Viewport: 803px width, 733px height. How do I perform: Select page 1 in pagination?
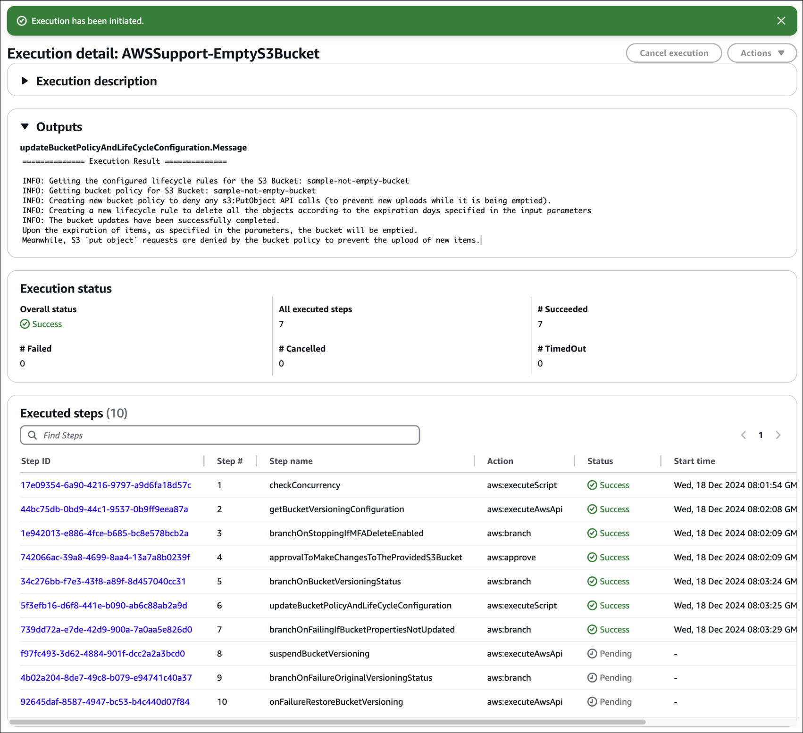pyautogui.click(x=761, y=435)
